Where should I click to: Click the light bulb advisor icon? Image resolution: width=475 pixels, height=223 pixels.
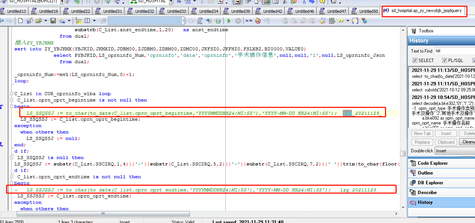(355, 21)
